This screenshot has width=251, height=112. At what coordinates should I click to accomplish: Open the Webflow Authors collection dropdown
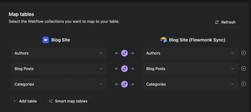point(59,53)
